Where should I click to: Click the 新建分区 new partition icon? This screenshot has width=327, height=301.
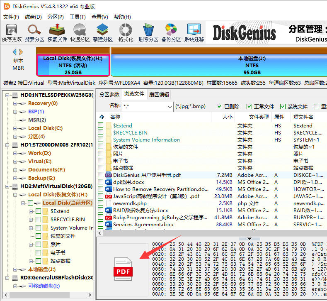(103, 33)
